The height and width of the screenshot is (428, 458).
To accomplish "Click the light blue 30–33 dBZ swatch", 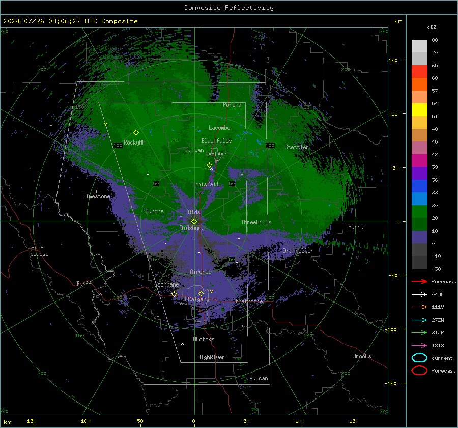I will 419,199.
